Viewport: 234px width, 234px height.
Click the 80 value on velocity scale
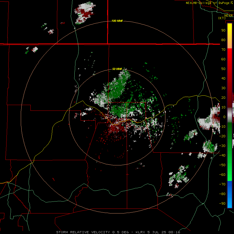tap(223, 40)
